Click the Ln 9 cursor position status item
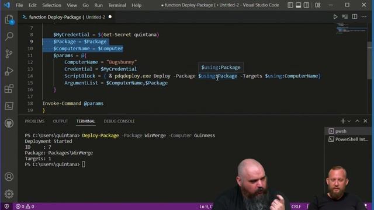The image size is (374, 210). (x=206, y=206)
